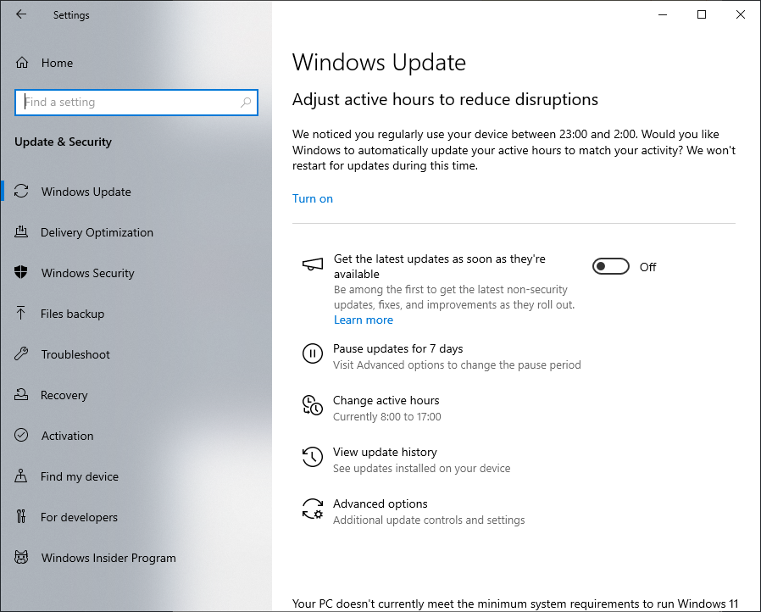Click the Turn on link
The image size is (761, 612).
[313, 198]
